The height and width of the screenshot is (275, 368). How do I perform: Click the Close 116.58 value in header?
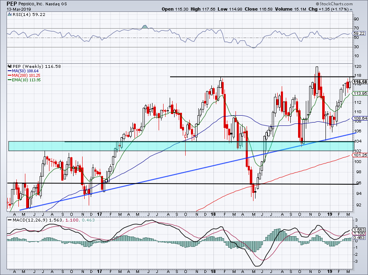tap(258, 9)
